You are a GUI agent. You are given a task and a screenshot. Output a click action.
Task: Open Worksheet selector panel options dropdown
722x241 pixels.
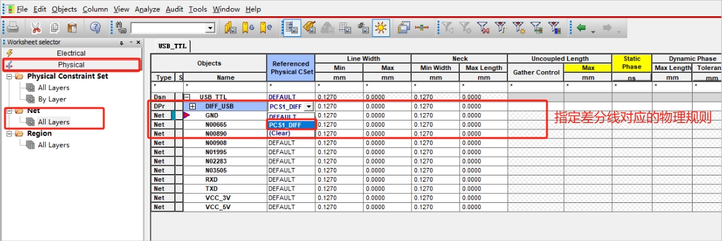131,42
